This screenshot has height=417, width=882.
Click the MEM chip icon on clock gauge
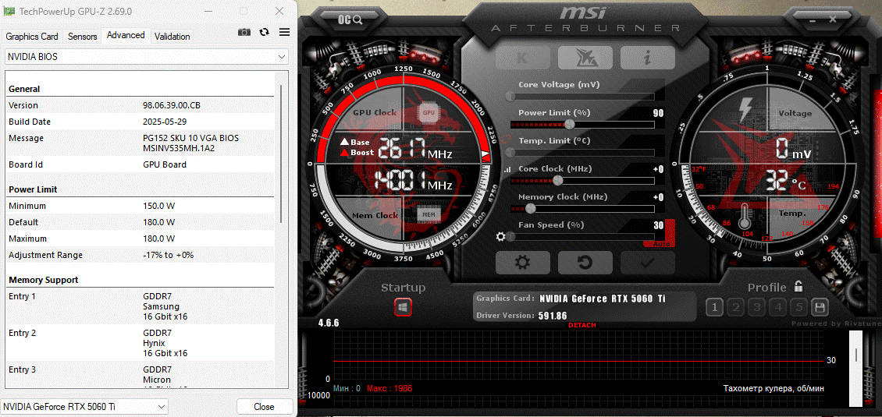(x=429, y=214)
